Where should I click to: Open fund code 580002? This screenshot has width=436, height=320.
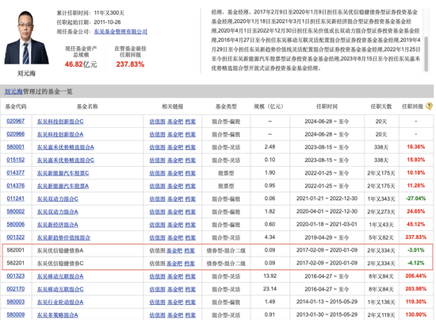coord(16,211)
